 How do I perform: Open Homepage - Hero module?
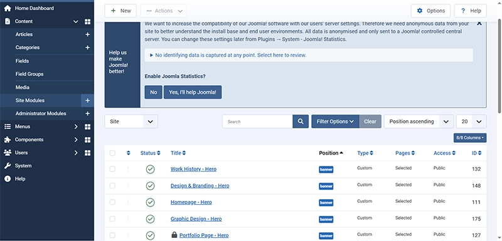(191, 202)
